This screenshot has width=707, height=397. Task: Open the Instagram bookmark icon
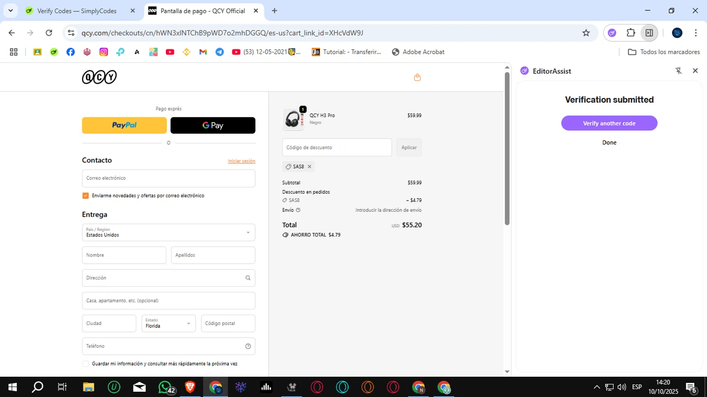pyautogui.click(x=104, y=52)
